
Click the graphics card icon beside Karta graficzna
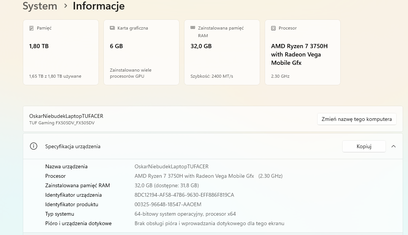(x=112, y=28)
